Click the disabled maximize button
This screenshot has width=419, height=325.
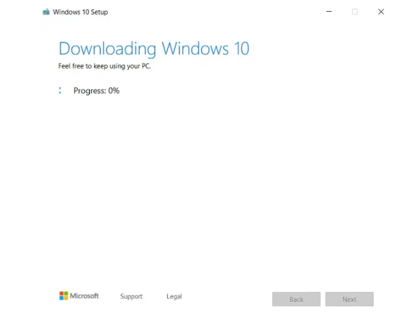point(355,11)
